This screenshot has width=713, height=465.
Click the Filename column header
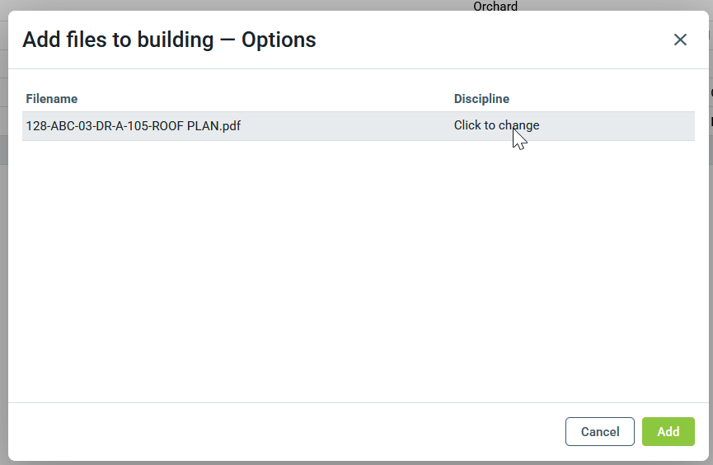click(x=51, y=99)
